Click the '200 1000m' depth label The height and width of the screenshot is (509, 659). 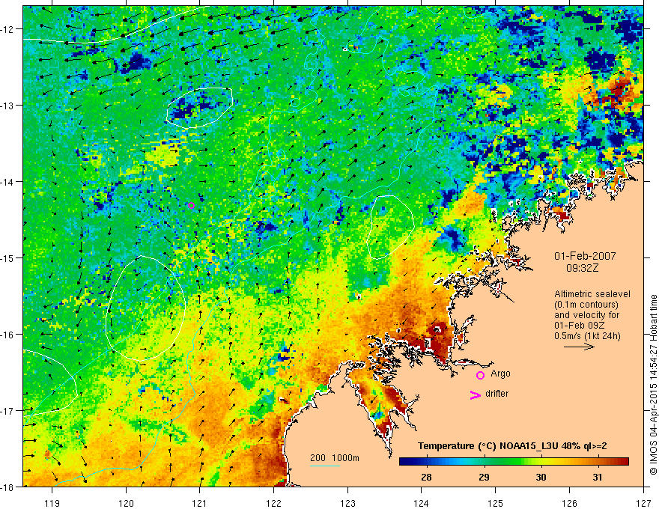[335, 458]
